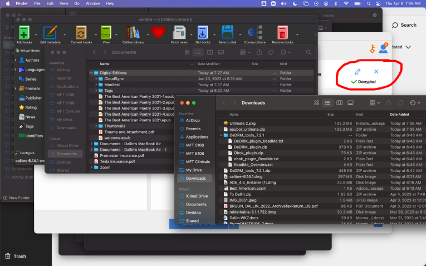Open Control Center in the menu bar

pos(378,3)
